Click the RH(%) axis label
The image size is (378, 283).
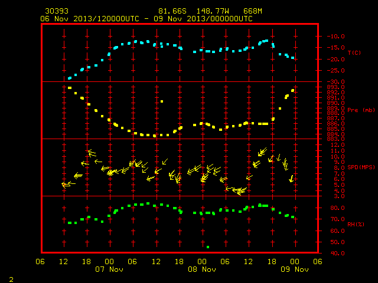pyautogui.click(x=356, y=224)
